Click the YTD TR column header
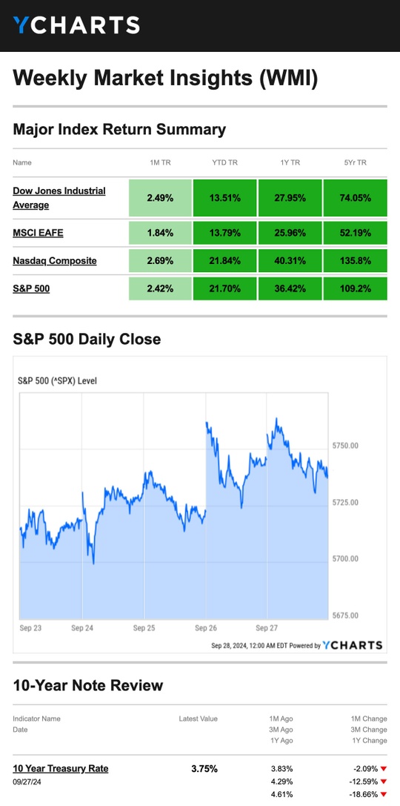400x806 pixels. pos(225,162)
